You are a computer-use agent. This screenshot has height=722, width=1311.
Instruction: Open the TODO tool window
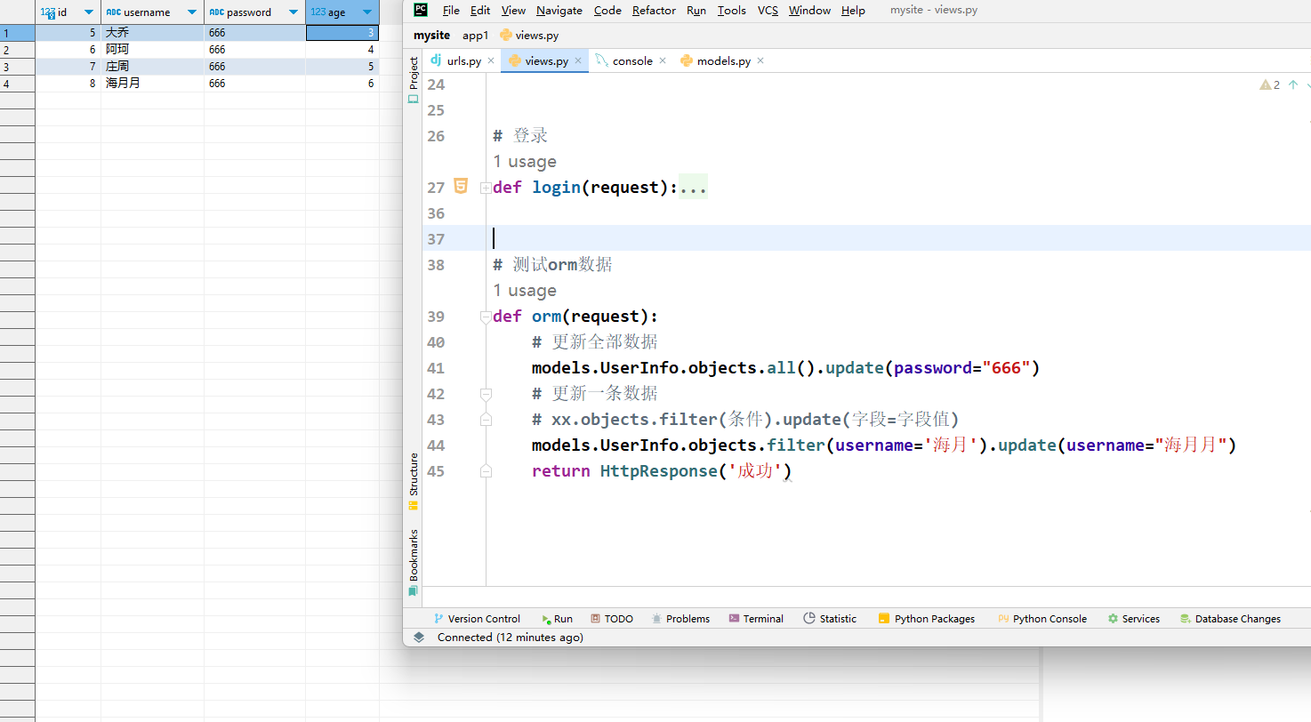(x=611, y=619)
